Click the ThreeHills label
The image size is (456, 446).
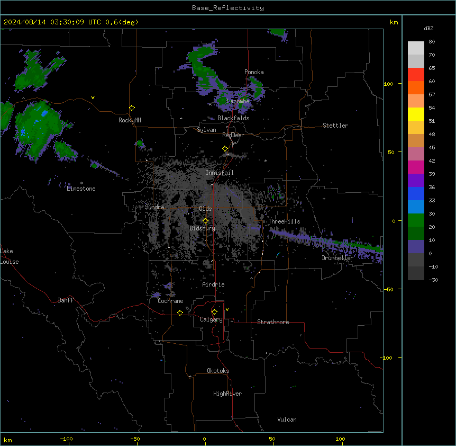pyautogui.click(x=284, y=221)
